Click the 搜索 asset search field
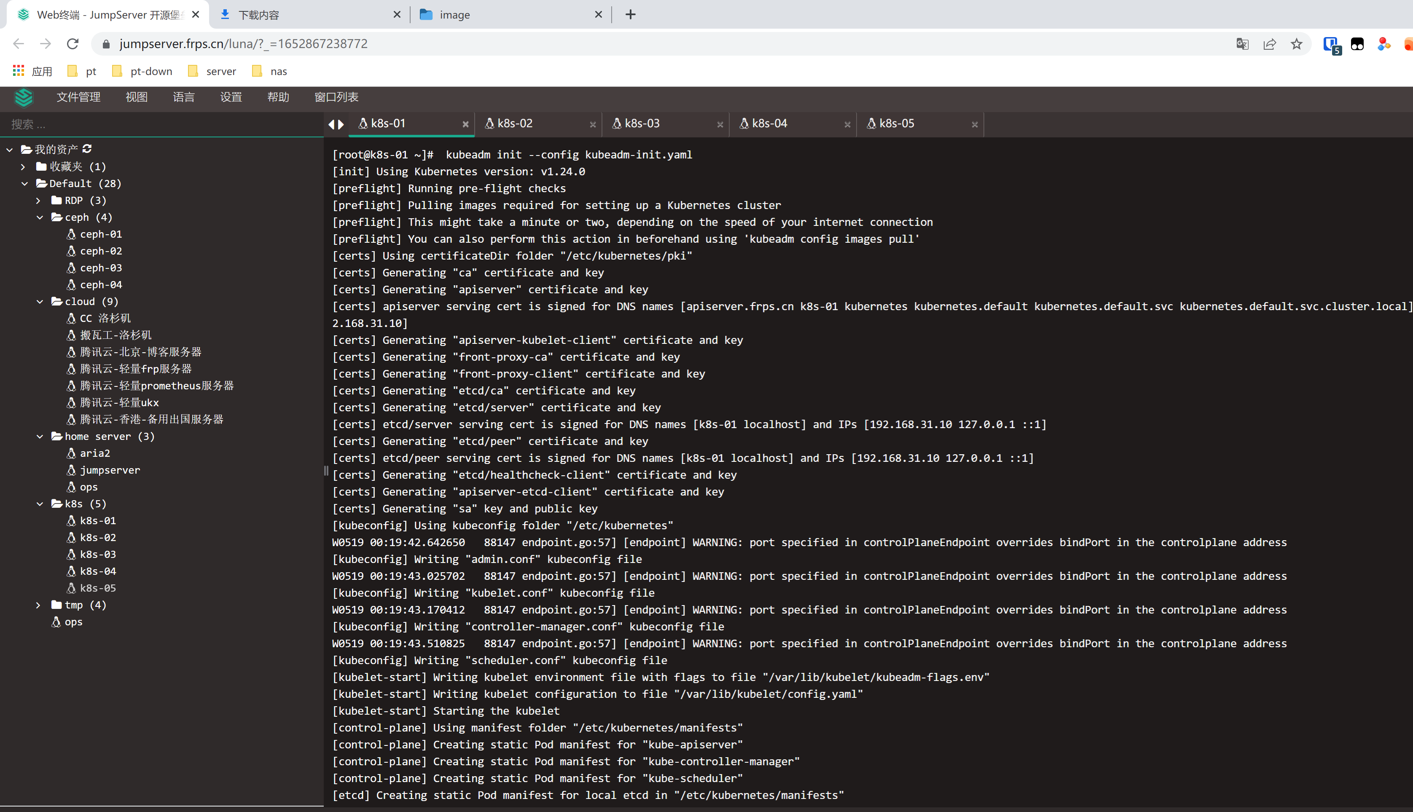This screenshot has width=1413, height=812. [162, 124]
